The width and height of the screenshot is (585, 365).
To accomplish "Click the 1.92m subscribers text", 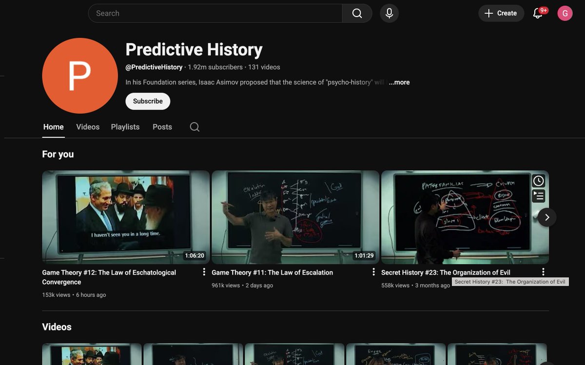I will [215, 67].
